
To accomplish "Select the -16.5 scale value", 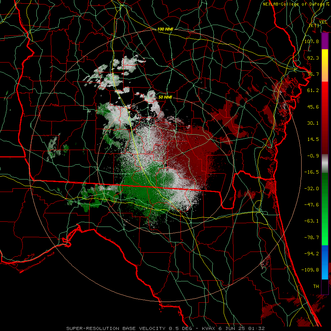I will coord(312,172).
